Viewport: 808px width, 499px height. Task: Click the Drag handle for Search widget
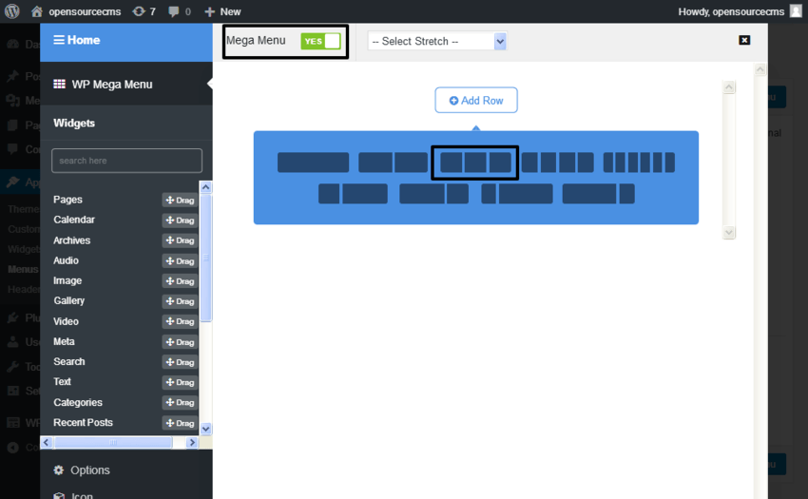pyautogui.click(x=180, y=362)
